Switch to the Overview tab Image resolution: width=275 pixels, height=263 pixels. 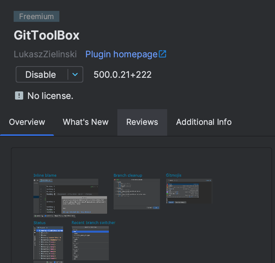click(x=27, y=122)
